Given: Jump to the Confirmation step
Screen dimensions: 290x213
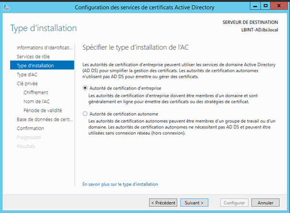Looking at the screenshot, I should pyautogui.click(x=30, y=128).
